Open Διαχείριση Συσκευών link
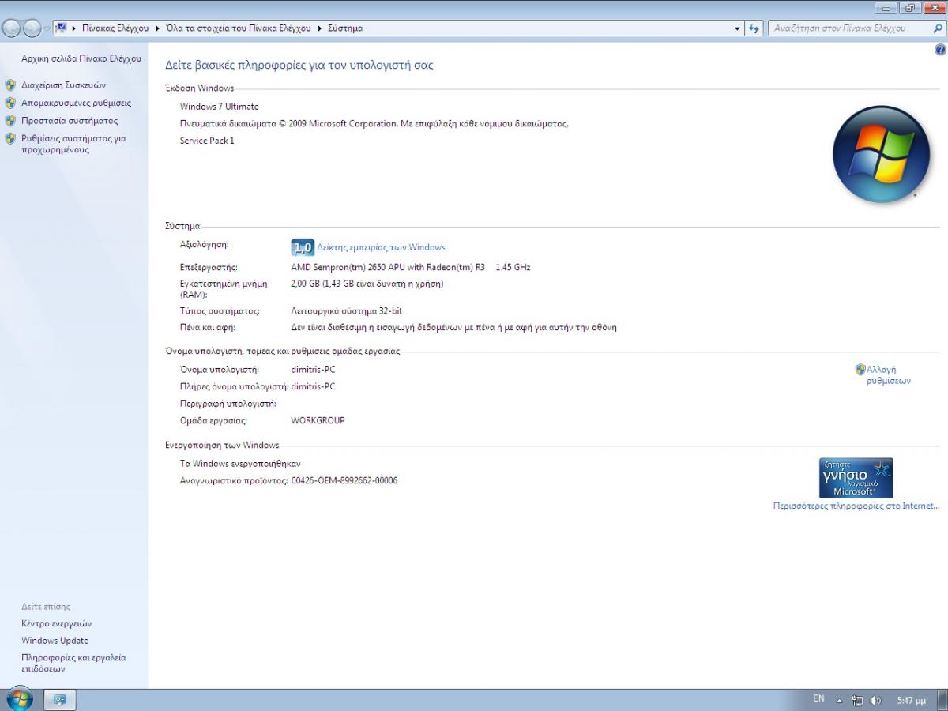The width and height of the screenshot is (948, 711). [63, 85]
